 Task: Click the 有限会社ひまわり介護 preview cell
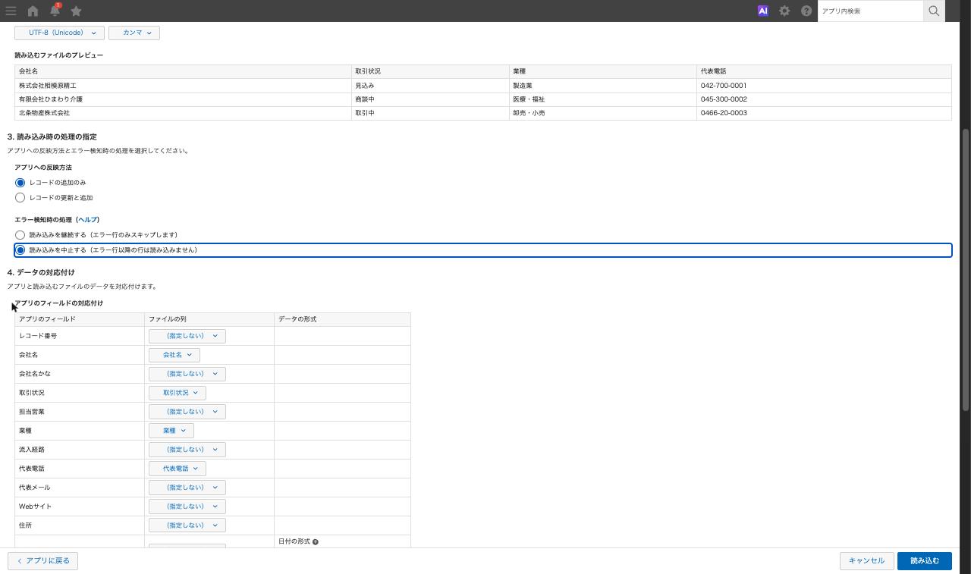click(x=184, y=99)
